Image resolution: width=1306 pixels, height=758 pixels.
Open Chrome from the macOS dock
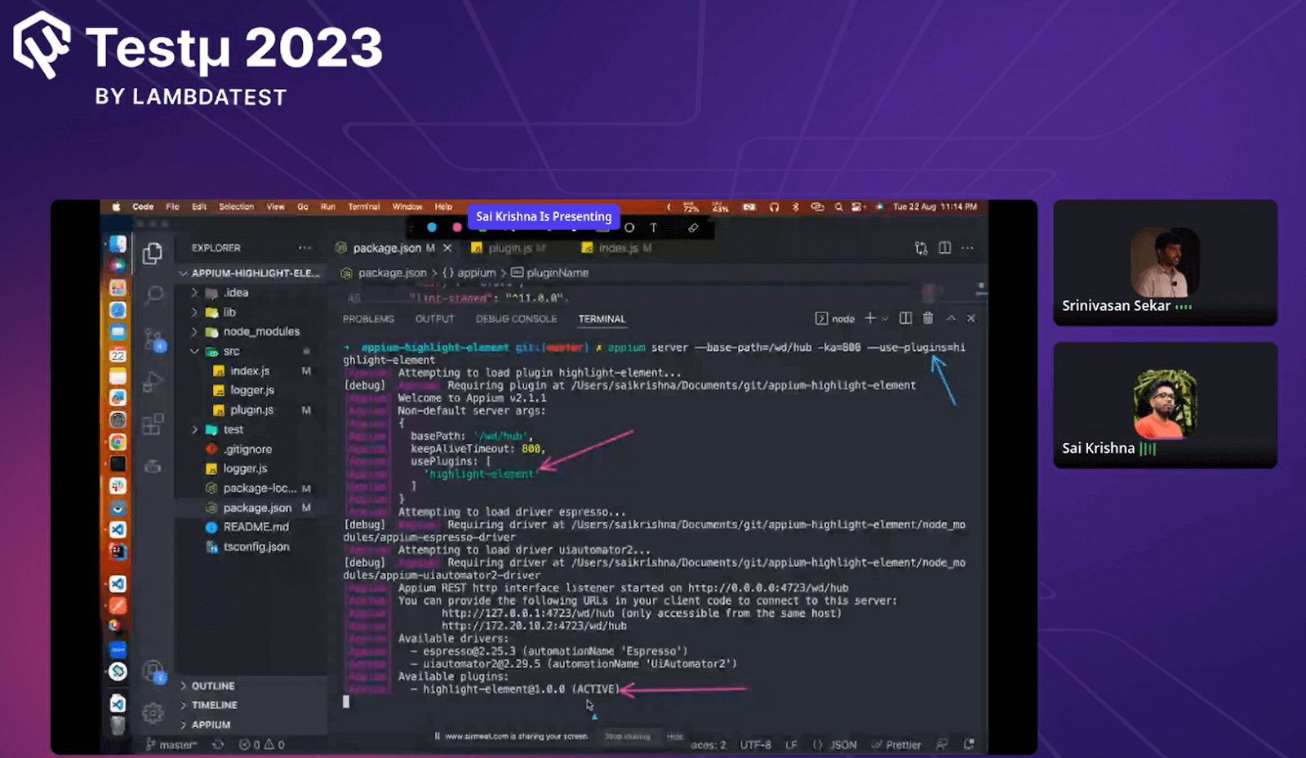[x=118, y=442]
